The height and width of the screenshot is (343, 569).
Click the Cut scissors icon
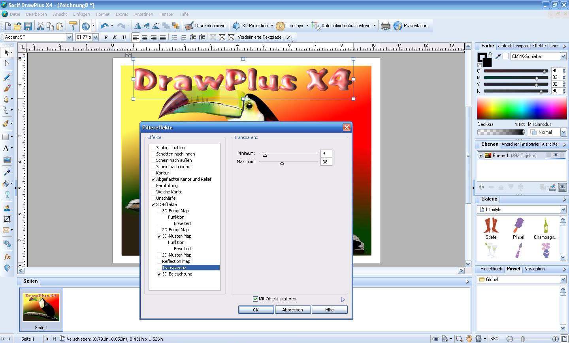click(x=40, y=26)
